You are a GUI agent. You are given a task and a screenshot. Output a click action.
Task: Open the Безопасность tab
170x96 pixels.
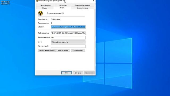coord(45,5)
